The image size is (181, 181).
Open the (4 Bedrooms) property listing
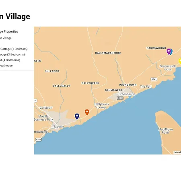pos(10,60)
